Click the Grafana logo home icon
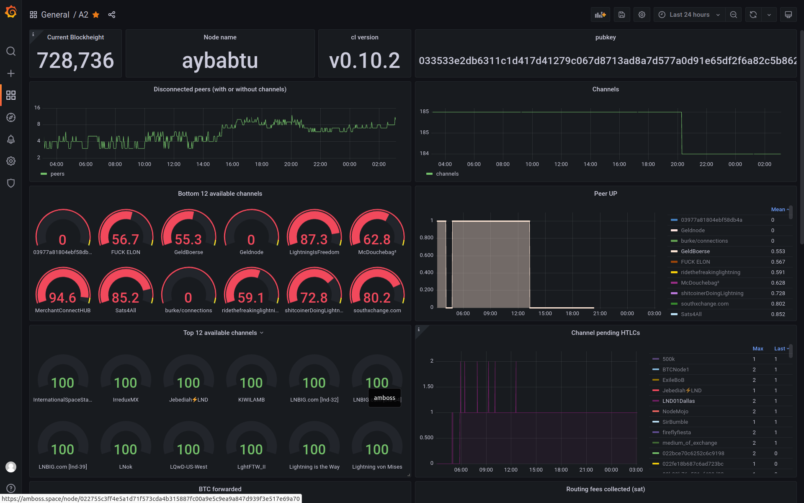The width and height of the screenshot is (804, 503). (x=11, y=13)
